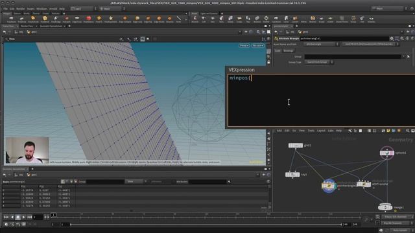415x233 pixels.
Task: Select the sphere1 node
Action: pos(386,153)
